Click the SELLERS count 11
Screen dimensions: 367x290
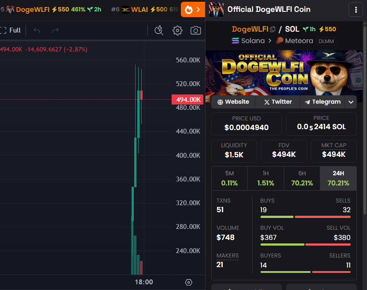pyautogui.click(x=348, y=265)
